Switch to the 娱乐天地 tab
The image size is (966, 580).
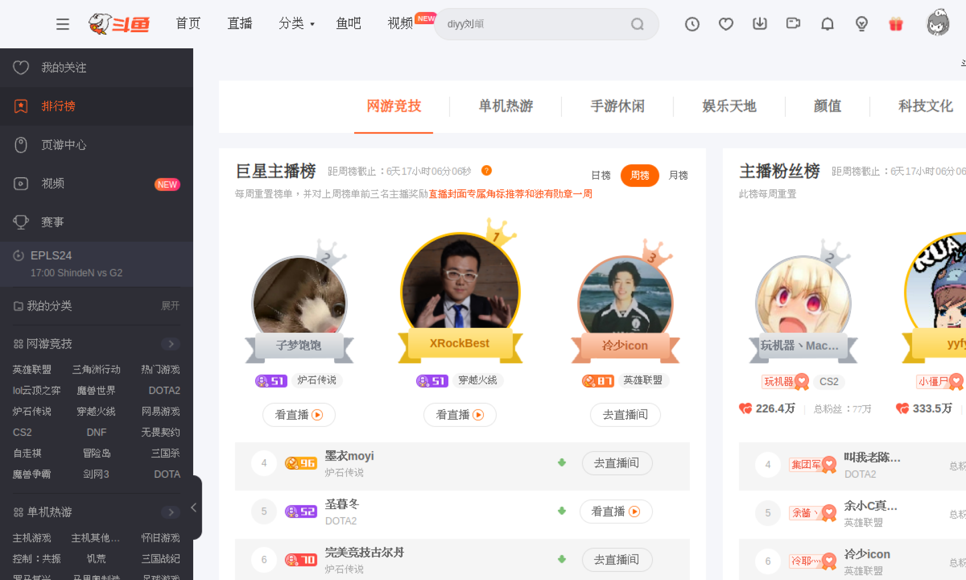pos(729,106)
